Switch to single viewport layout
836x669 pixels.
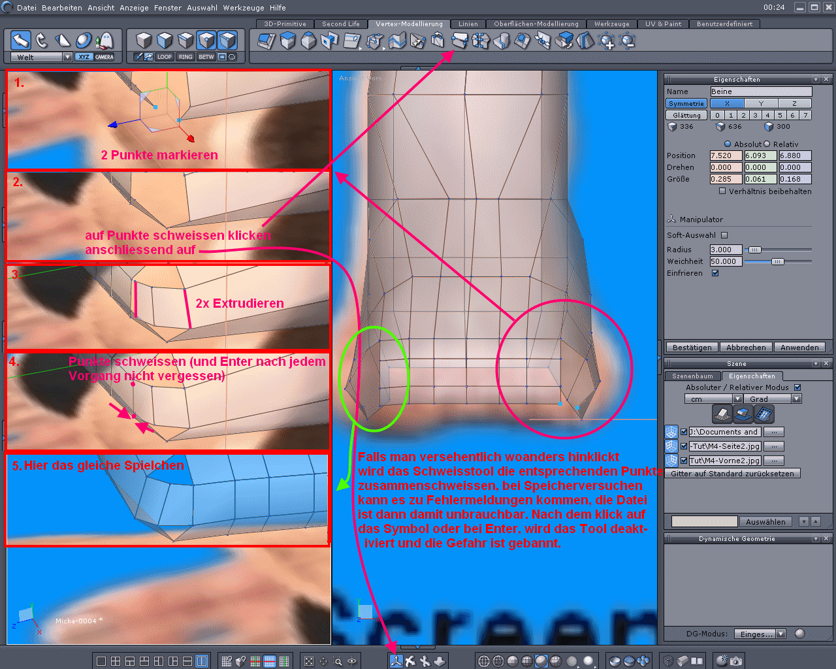(101, 661)
